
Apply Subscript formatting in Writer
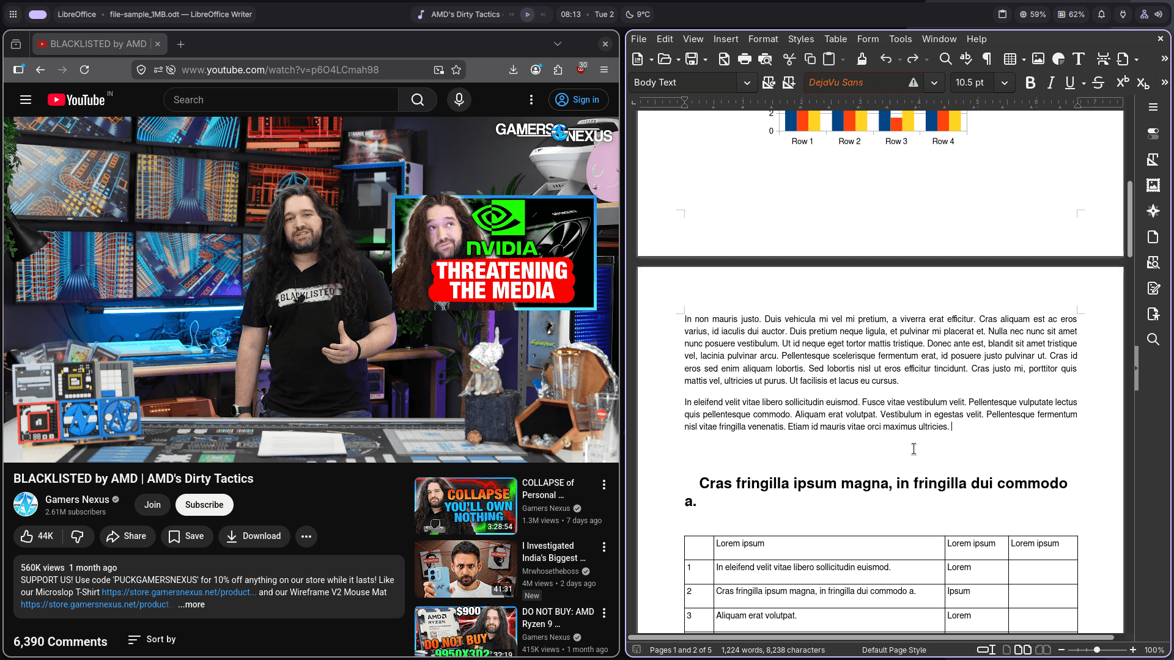click(1143, 82)
